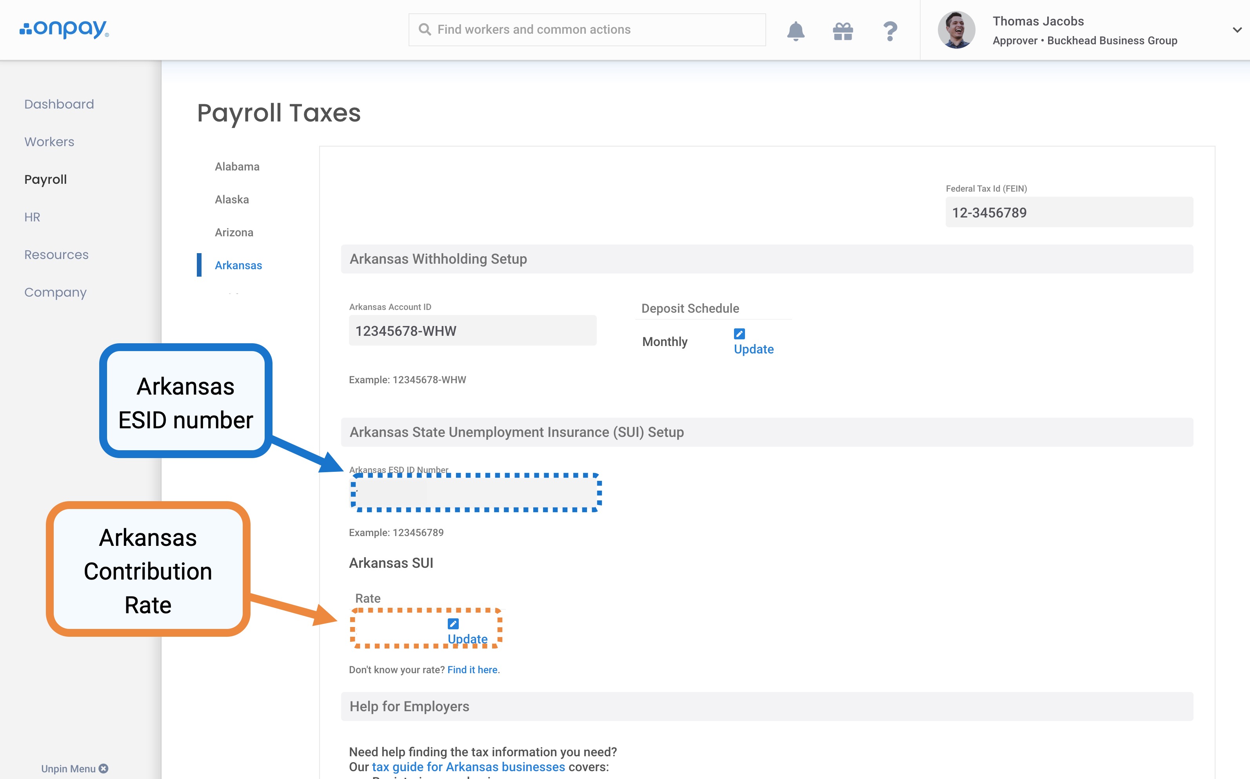Click the OnPay logo

coord(64,29)
